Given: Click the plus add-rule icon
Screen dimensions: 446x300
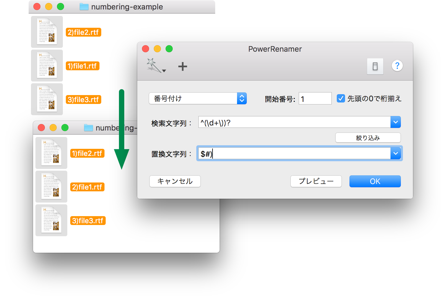Looking at the screenshot, I should 183,66.
